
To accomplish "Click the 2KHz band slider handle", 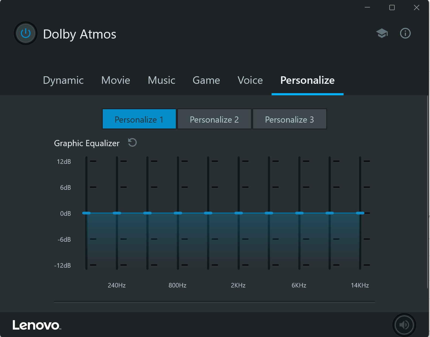I will (x=238, y=213).
